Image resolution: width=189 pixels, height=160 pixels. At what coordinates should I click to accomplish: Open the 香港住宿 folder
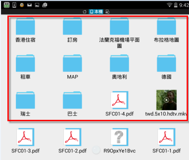pos(25,26)
